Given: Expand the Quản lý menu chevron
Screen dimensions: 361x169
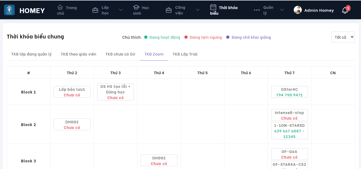Looking at the screenshot, I should point(282,10).
